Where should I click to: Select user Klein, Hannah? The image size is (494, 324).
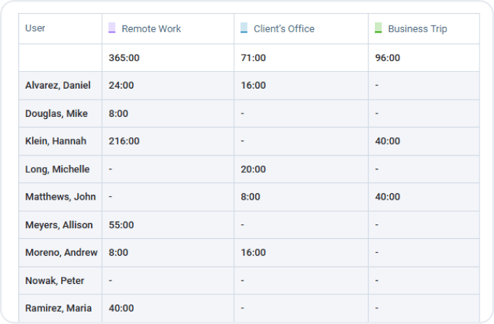click(55, 141)
